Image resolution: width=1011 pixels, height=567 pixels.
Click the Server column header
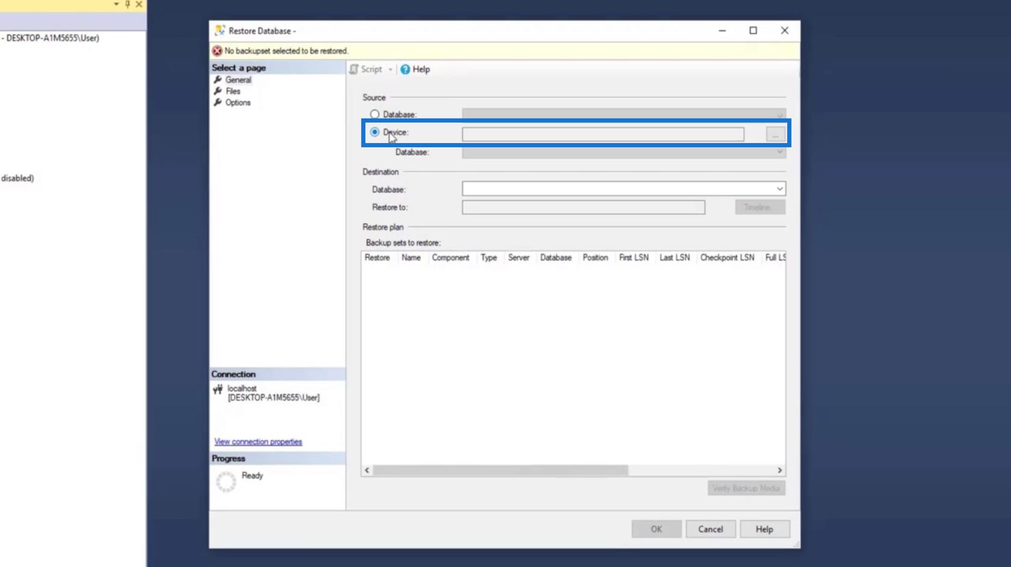click(x=519, y=257)
